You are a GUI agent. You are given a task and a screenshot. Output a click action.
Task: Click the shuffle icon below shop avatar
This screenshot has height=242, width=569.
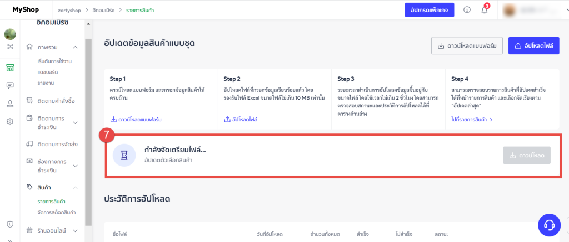tap(10, 47)
